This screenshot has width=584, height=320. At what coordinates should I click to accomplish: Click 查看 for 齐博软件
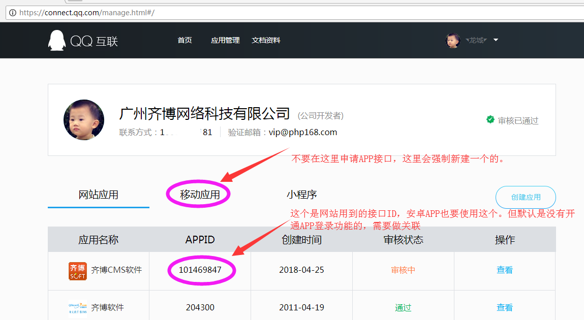coord(505,307)
